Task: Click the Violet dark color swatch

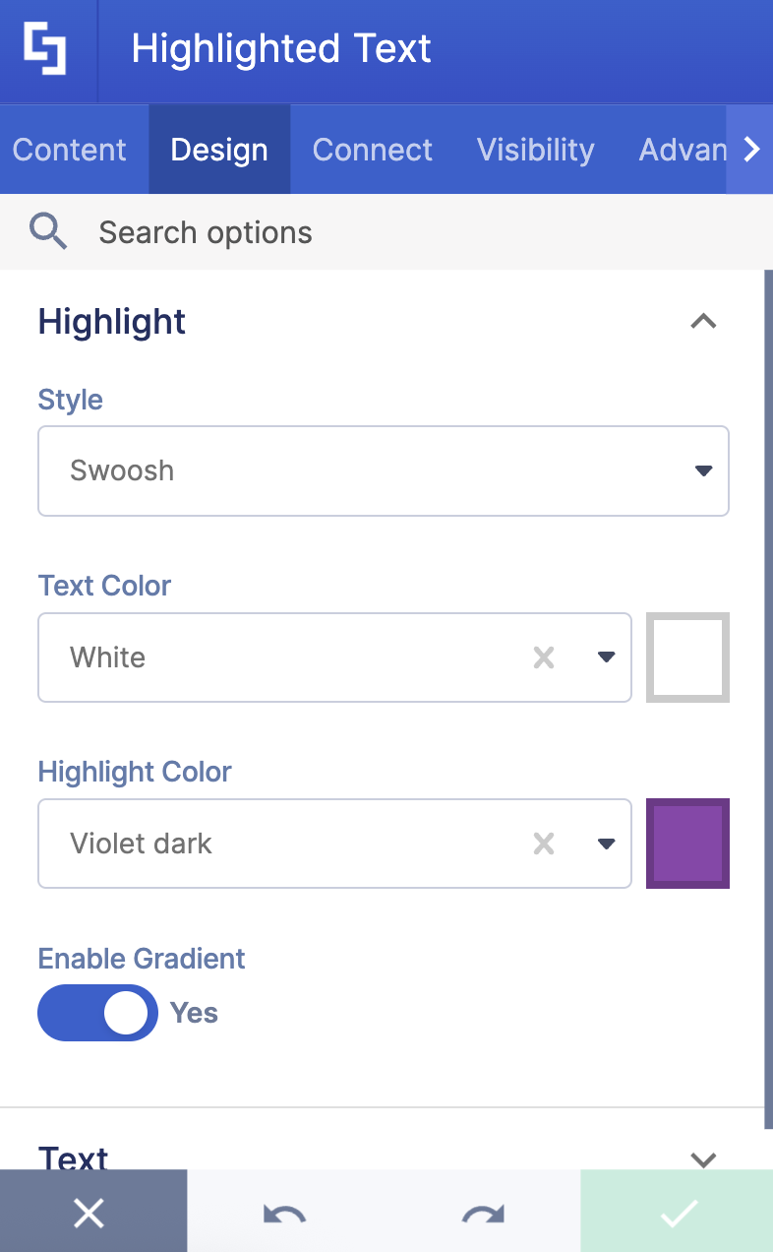Action: tap(687, 844)
